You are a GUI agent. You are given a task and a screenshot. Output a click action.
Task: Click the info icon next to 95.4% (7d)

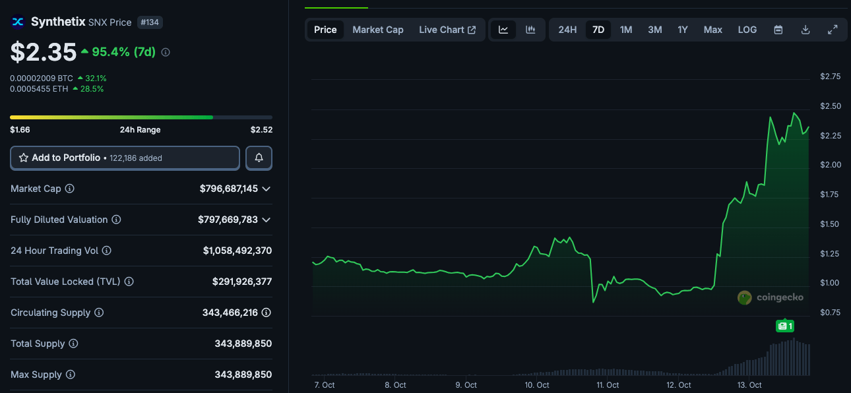coord(166,52)
